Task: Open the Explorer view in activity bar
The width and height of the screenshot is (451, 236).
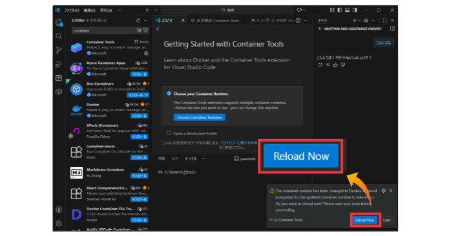Action: pyautogui.click(x=59, y=23)
